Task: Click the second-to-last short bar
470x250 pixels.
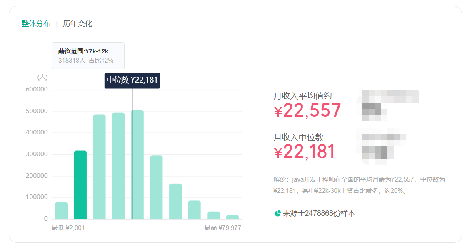Action: click(213, 215)
